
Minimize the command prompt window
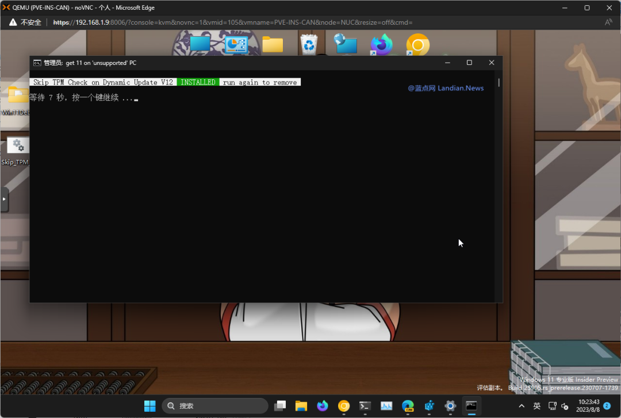(447, 63)
